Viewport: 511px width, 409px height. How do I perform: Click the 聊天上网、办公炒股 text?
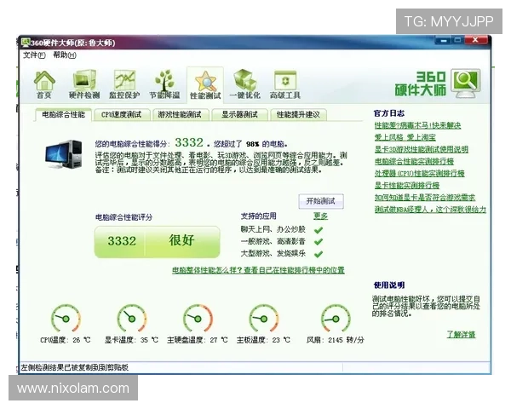273,229
